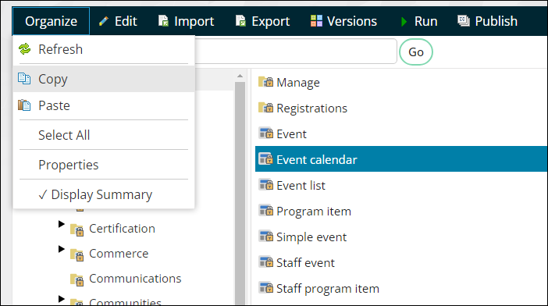Viewport: 548px width, 306px height.
Task: Select the Event item
Action: (291, 134)
